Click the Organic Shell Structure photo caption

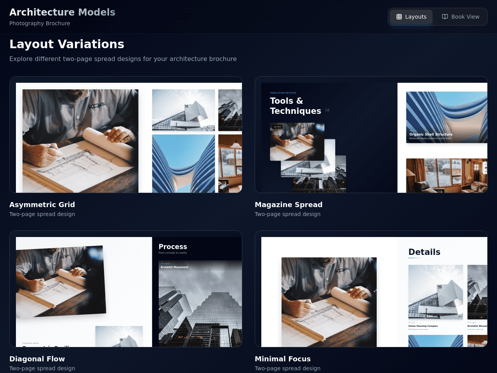[431, 134]
